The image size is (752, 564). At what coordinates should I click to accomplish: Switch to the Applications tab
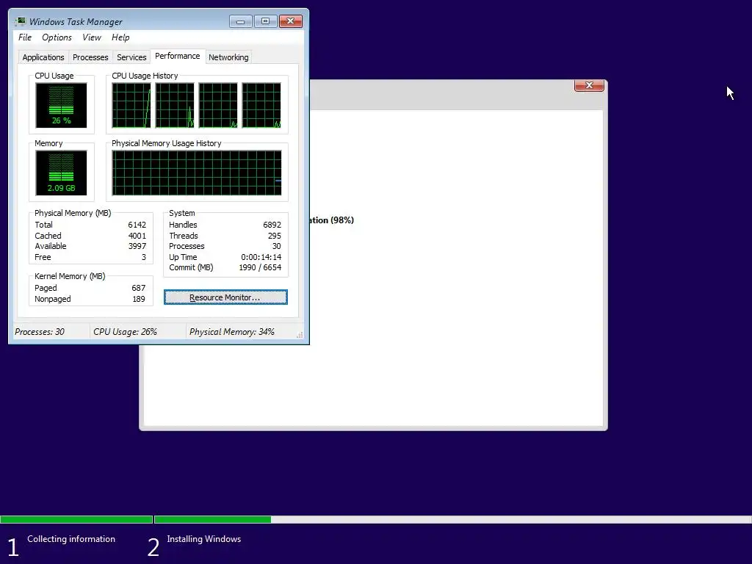pos(43,57)
